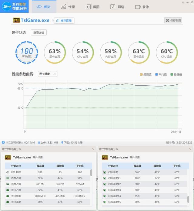
Task: Click the CPU温度 row chip icon
Action: (x=105, y=172)
